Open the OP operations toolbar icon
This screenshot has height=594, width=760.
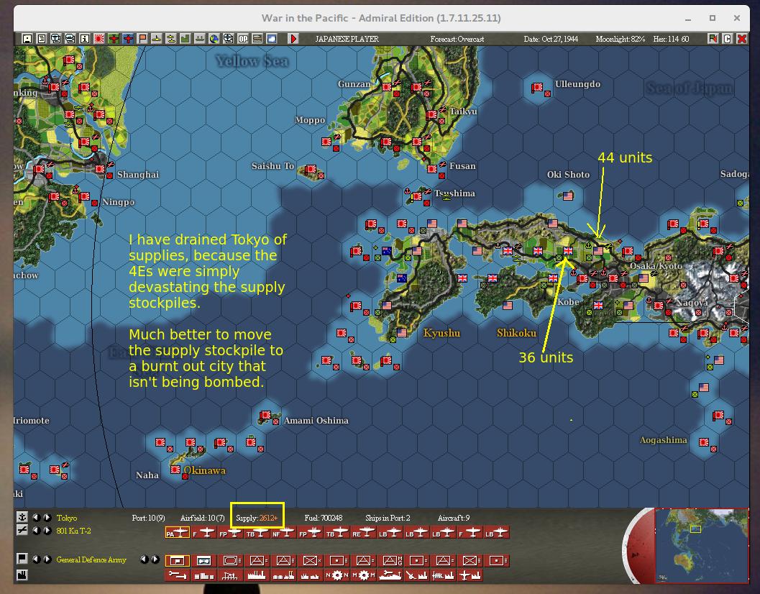coord(243,38)
